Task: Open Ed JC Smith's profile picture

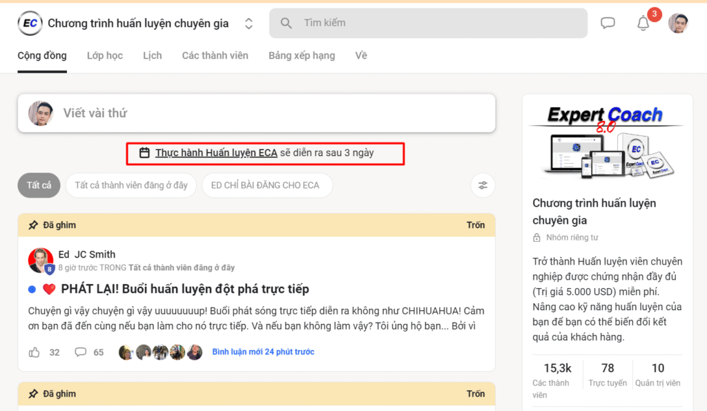Action: pyautogui.click(x=41, y=260)
